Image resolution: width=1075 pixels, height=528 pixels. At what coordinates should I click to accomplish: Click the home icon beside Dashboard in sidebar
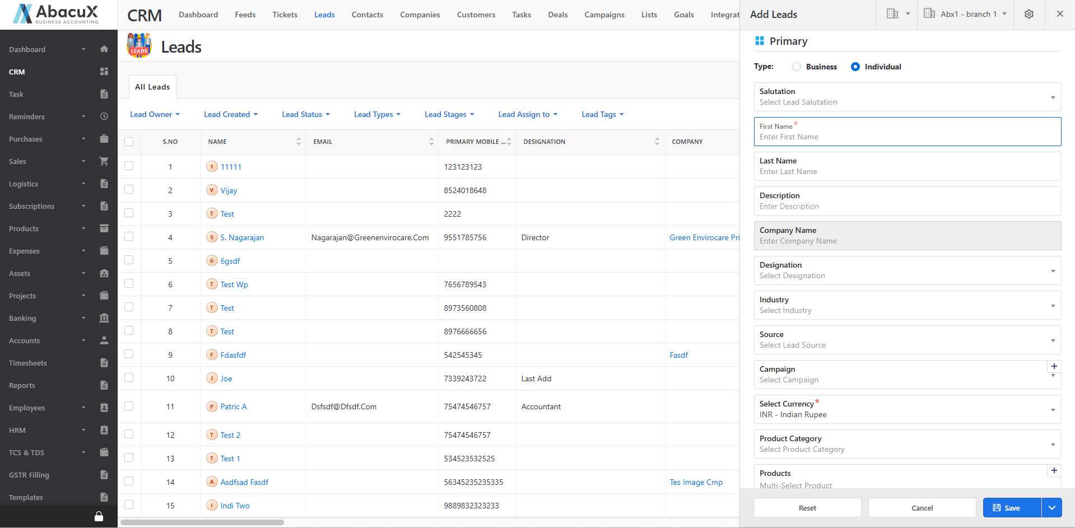click(x=104, y=49)
